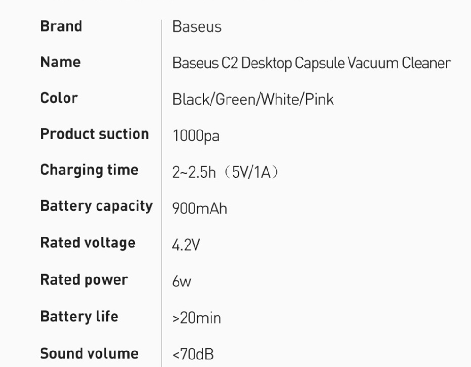This screenshot has height=367, width=471.
Task: Click the 2~2.5h (5V/1A) value
Action: (x=226, y=172)
